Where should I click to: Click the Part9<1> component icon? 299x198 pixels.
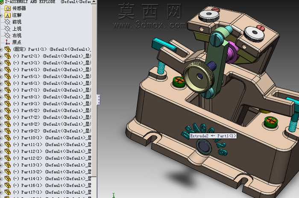point(8,104)
